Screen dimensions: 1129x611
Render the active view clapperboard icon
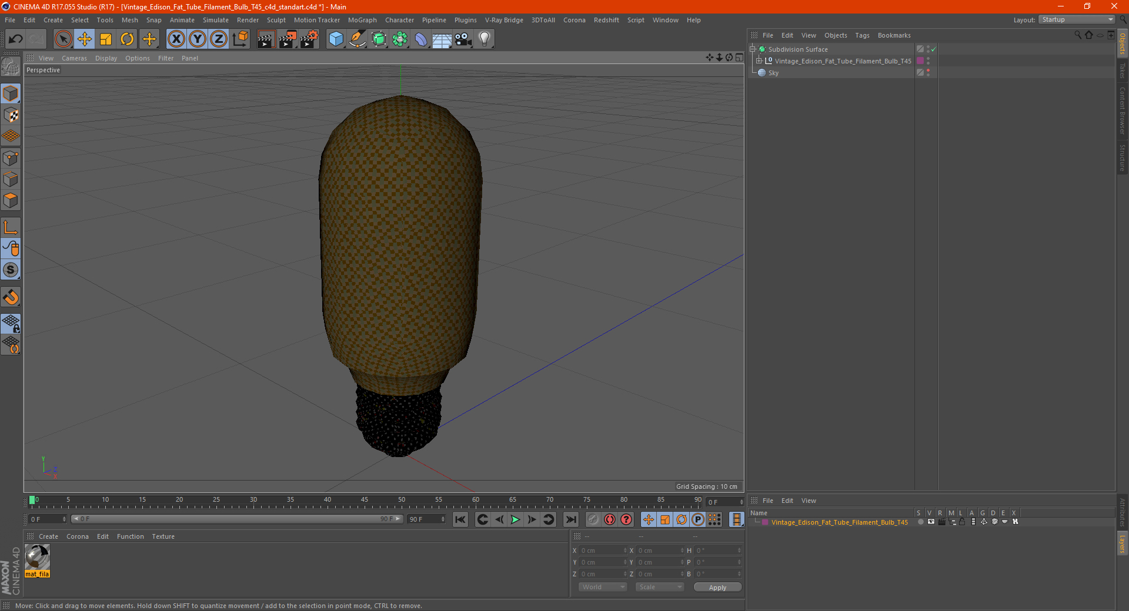[x=266, y=39]
